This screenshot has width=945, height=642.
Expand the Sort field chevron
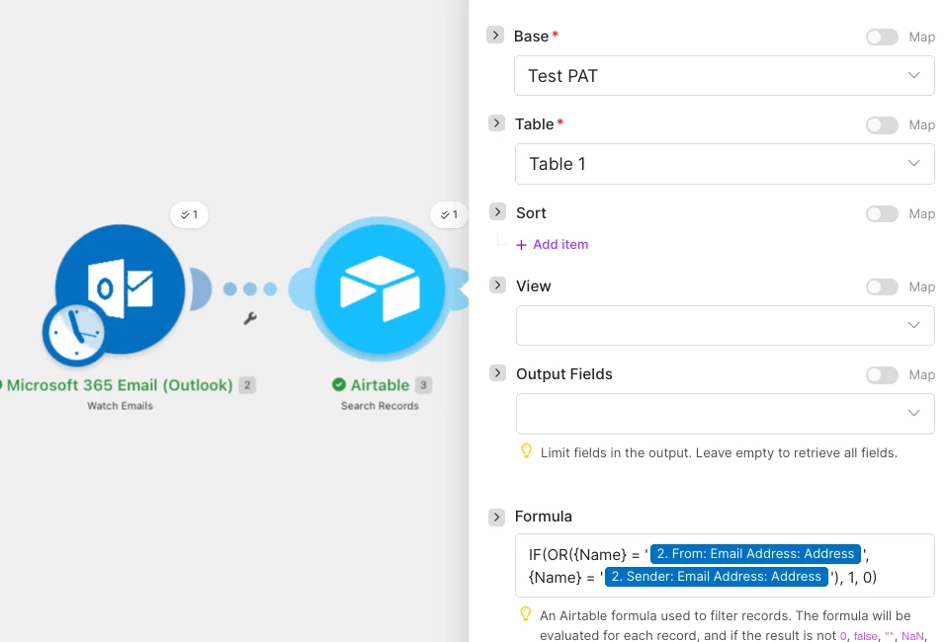pos(497,212)
